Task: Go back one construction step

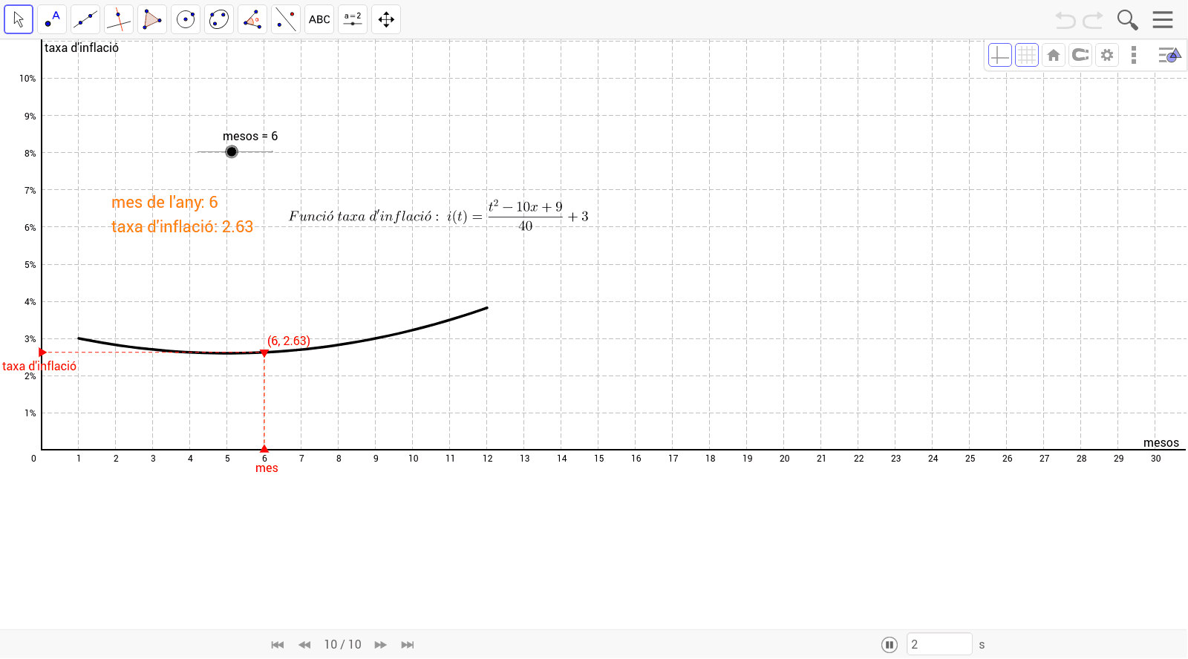Action: click(x=304, y=645)
